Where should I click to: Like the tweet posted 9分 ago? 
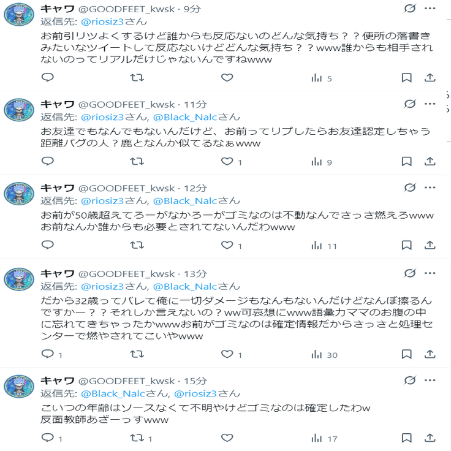point(227,78)
